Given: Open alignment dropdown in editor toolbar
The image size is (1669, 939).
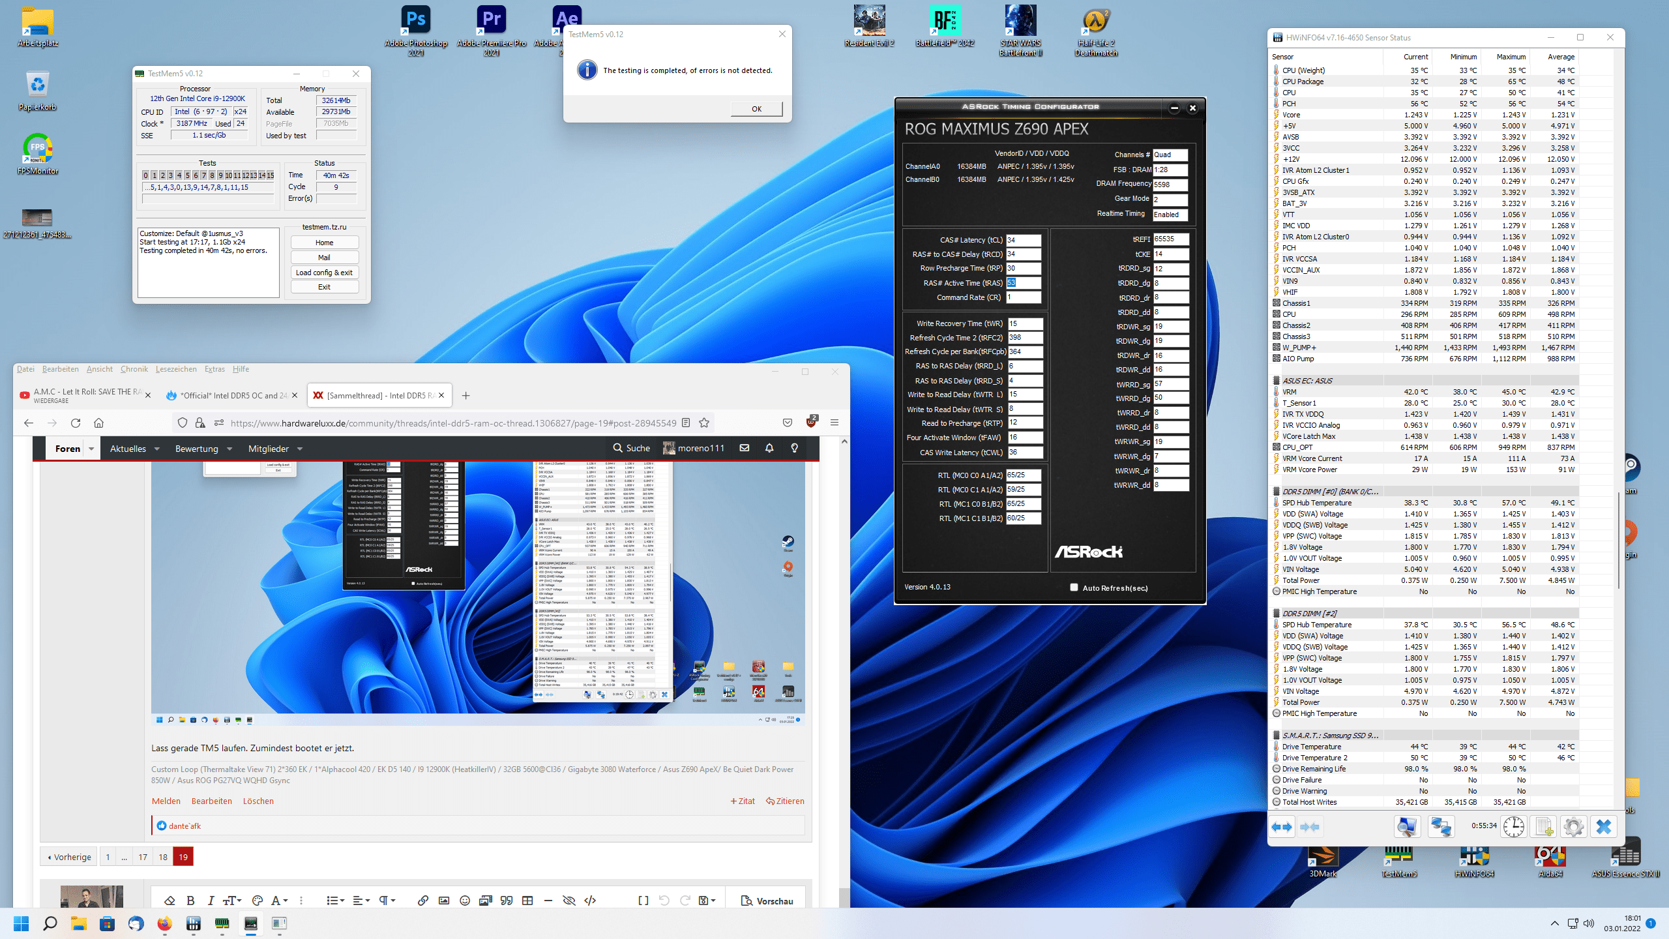Looking at the screenshot, I should click(361, 901).
